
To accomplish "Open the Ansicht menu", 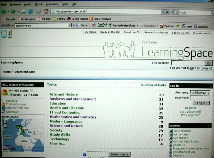I will coord(28,4).
